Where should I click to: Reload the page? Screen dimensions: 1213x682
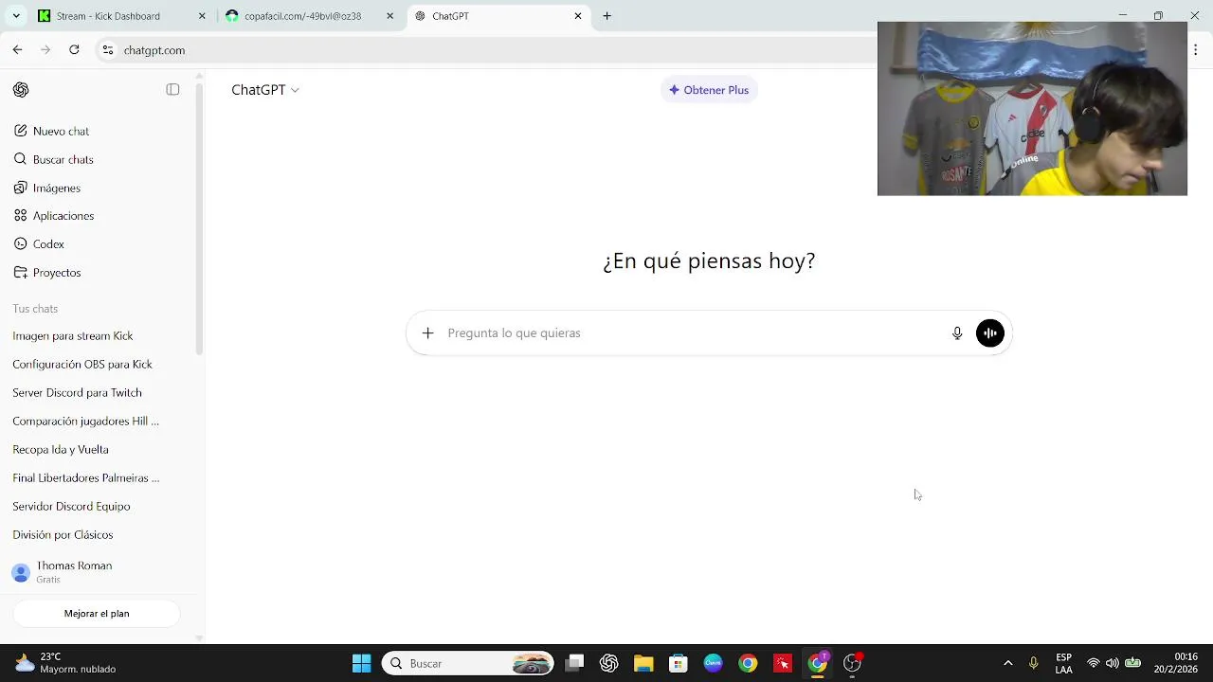[x=74, y=50]
